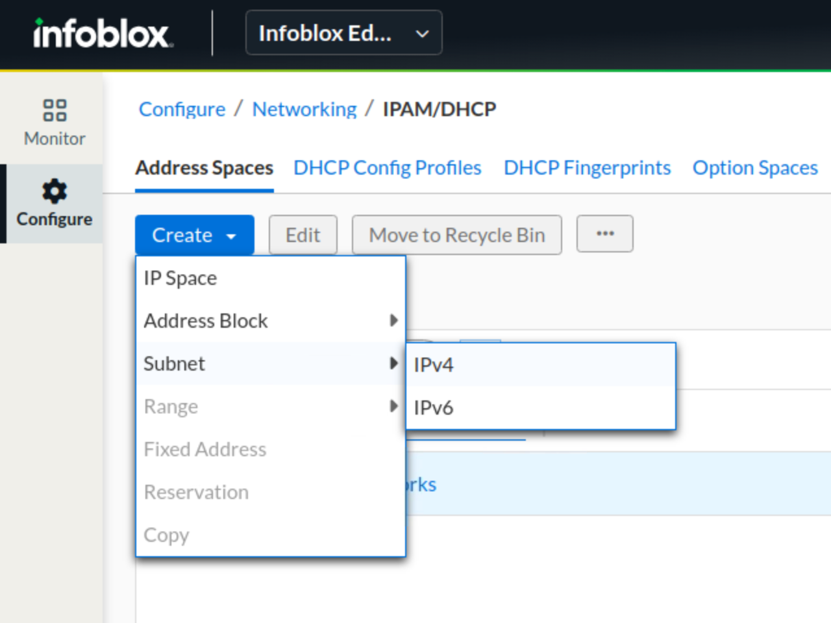Open the three-dots more actions button

click(x=604, y=234)
